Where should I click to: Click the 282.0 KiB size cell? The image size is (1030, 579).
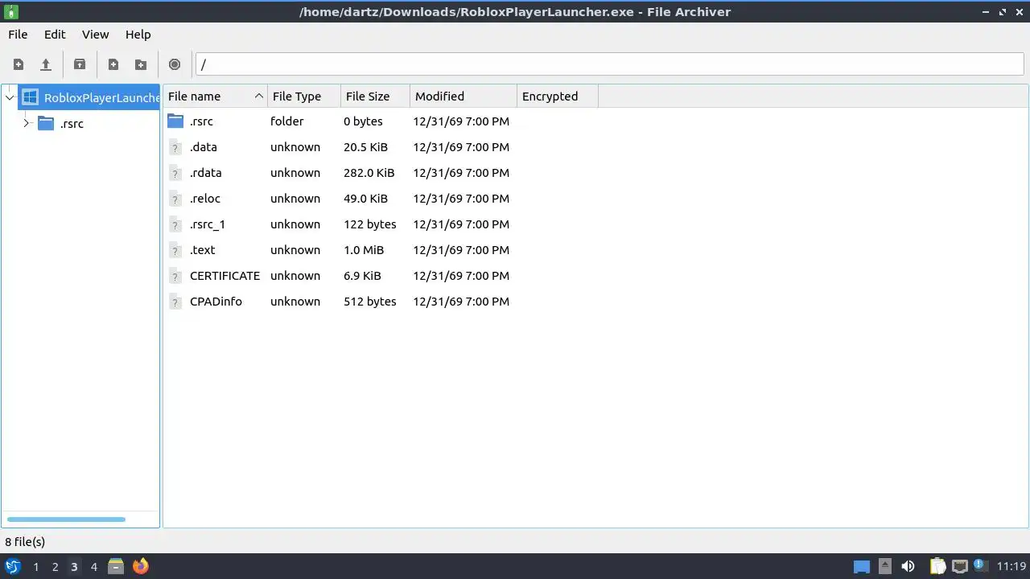coord(369,173)
